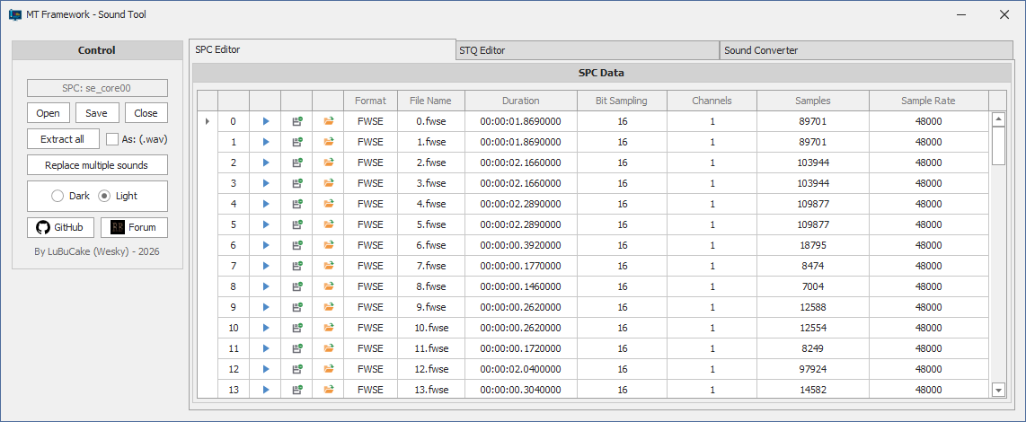Click the table scrollbar up arrow

[x=998, y=119]
